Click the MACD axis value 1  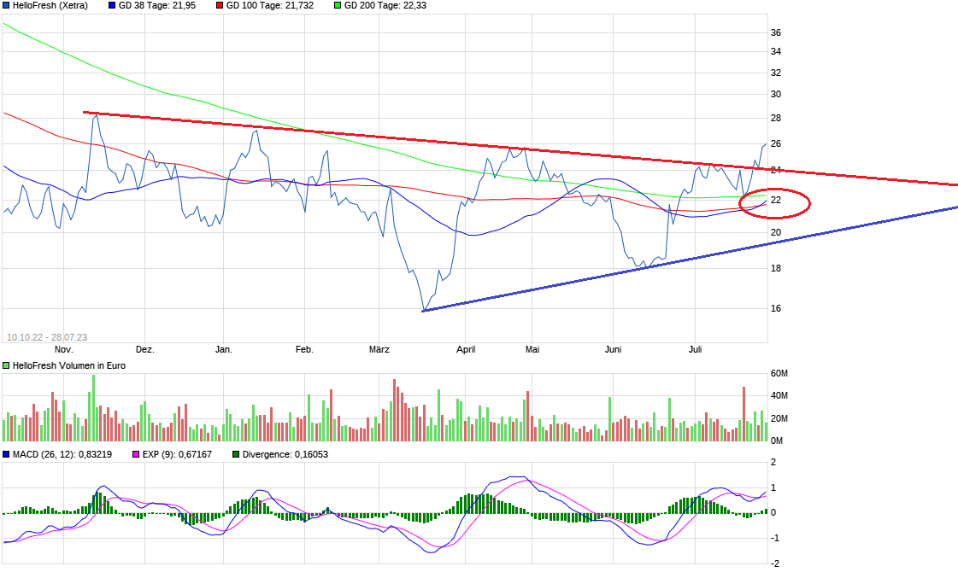(x=773, y=487)
